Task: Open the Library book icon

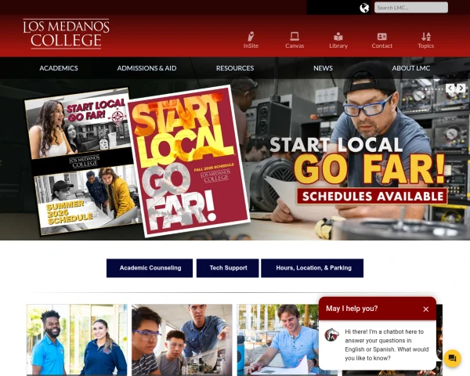Action: 338,40
